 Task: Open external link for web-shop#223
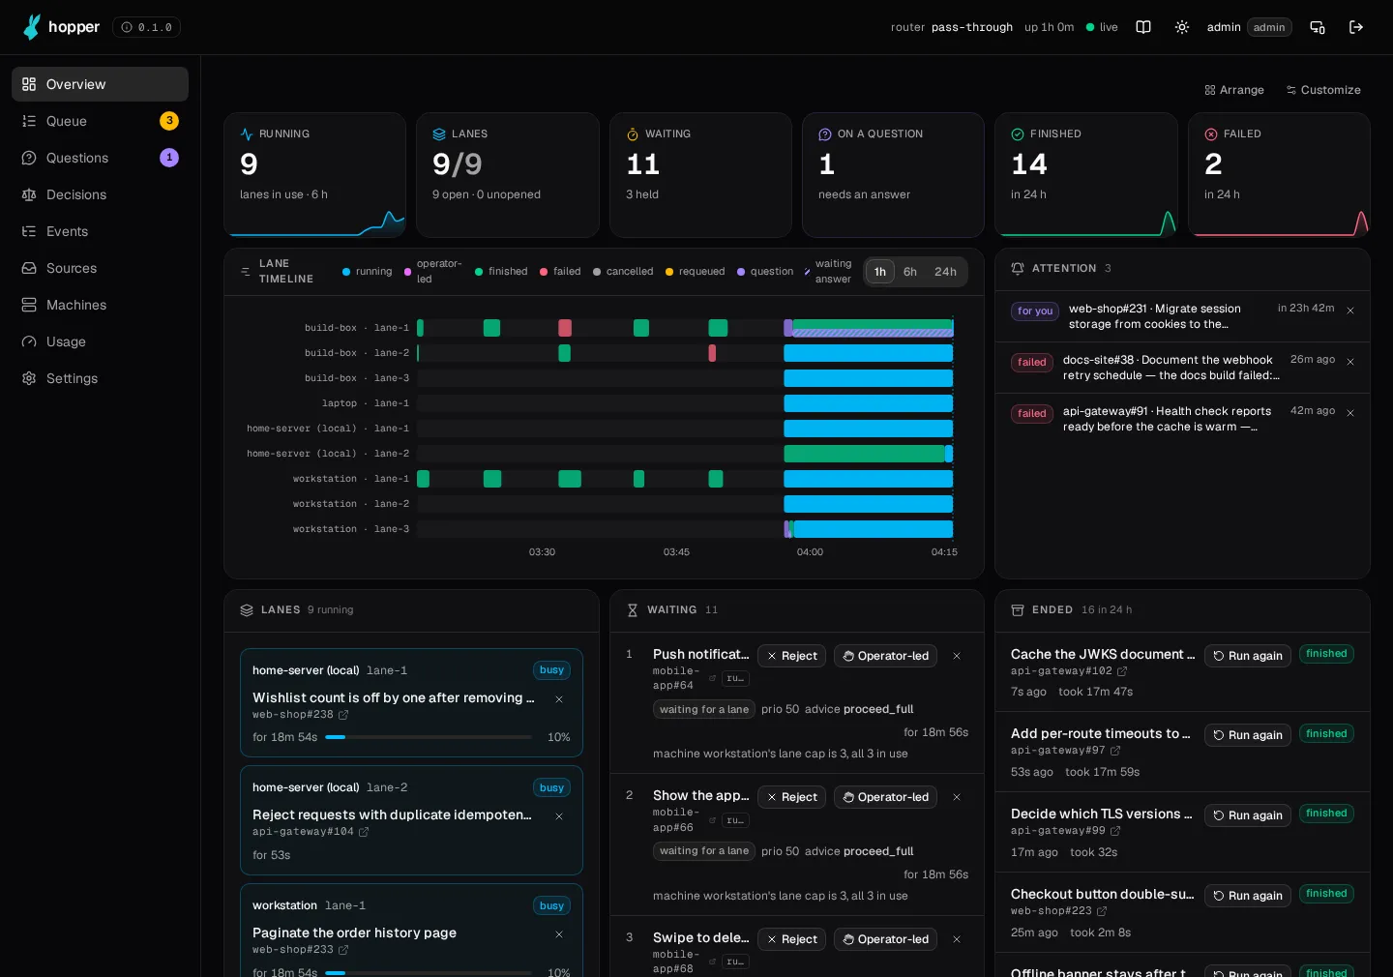pos(1102,911)
